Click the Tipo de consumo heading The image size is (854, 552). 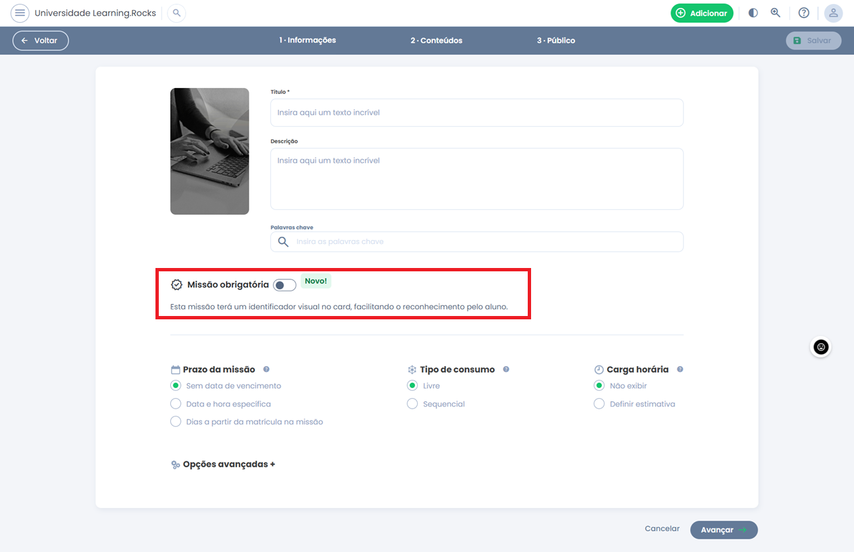pos(458,369)
